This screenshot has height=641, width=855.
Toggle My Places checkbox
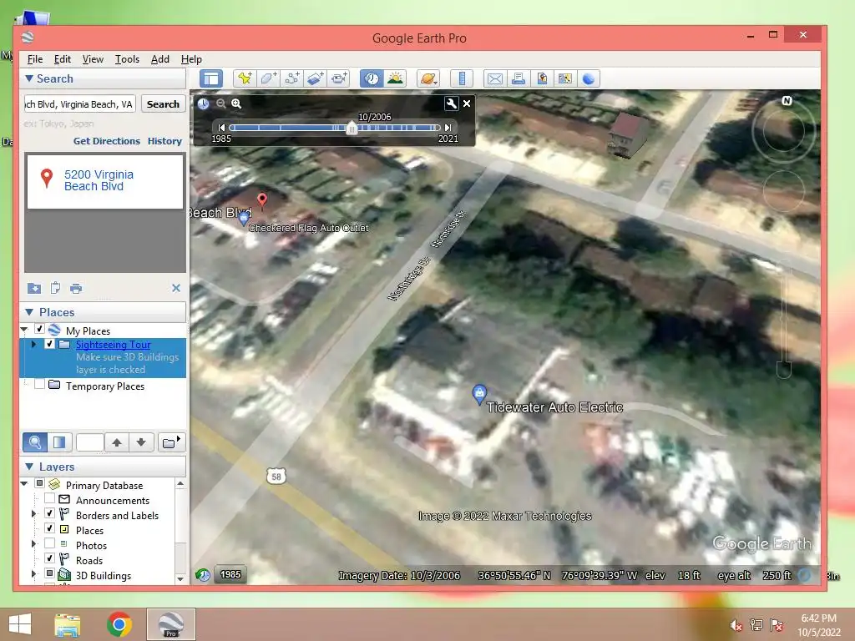pos(40,329)
